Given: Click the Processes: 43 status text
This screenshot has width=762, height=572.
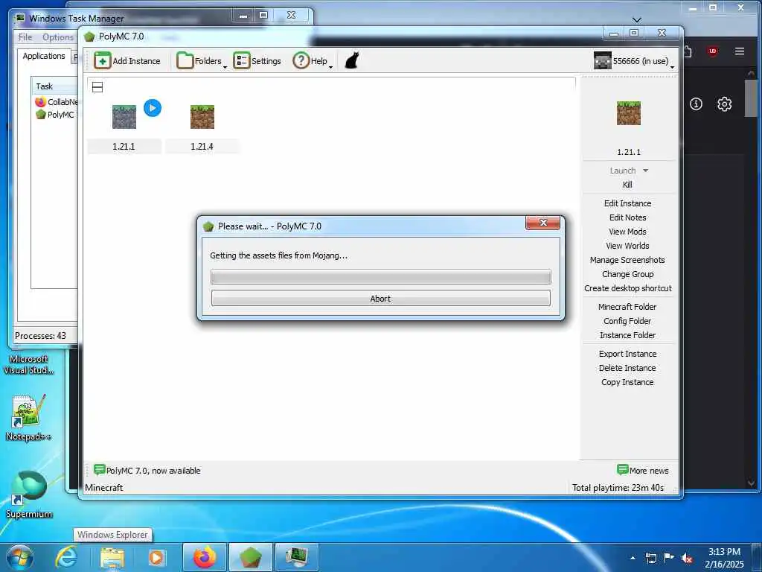Looking at the screenshot, I should tap(40, 336).
